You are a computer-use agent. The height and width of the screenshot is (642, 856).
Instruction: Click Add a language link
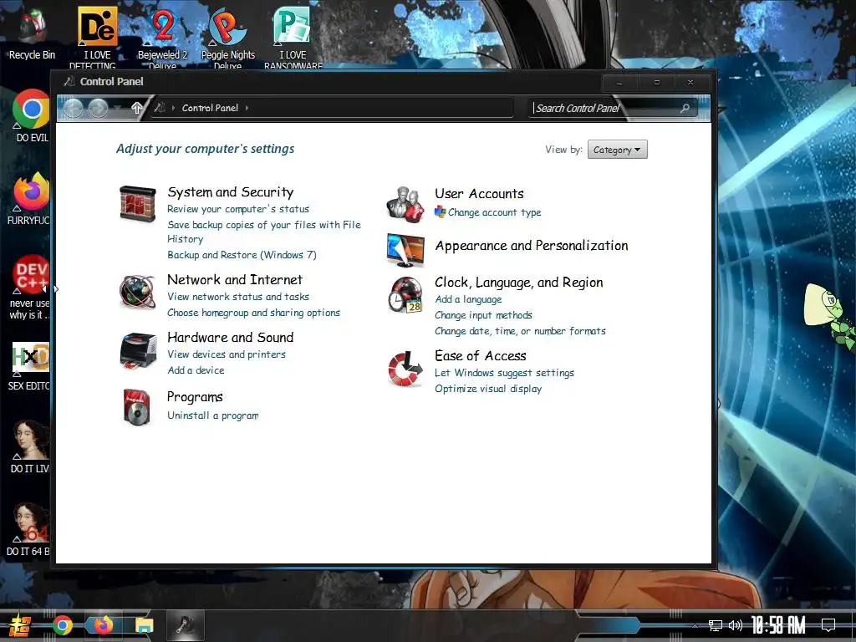click(x=468, y=299)
